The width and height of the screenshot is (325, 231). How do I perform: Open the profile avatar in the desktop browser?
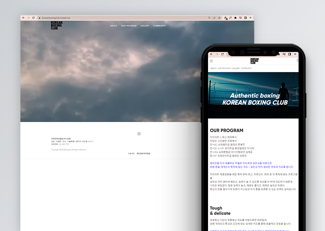[250, 18]
